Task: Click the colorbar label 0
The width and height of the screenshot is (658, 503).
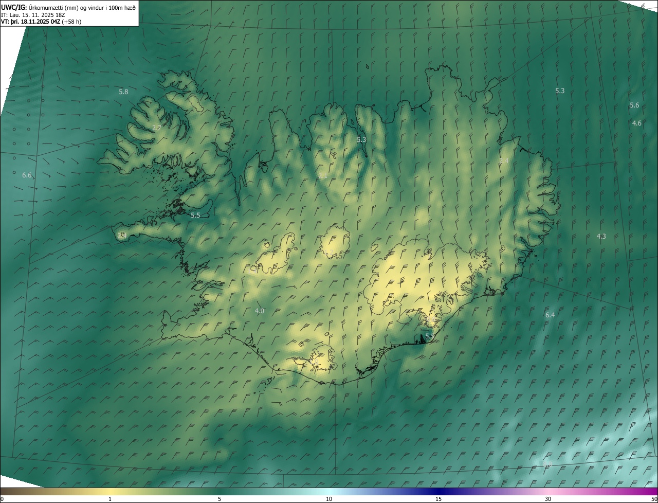Action: tap(2, 499)
